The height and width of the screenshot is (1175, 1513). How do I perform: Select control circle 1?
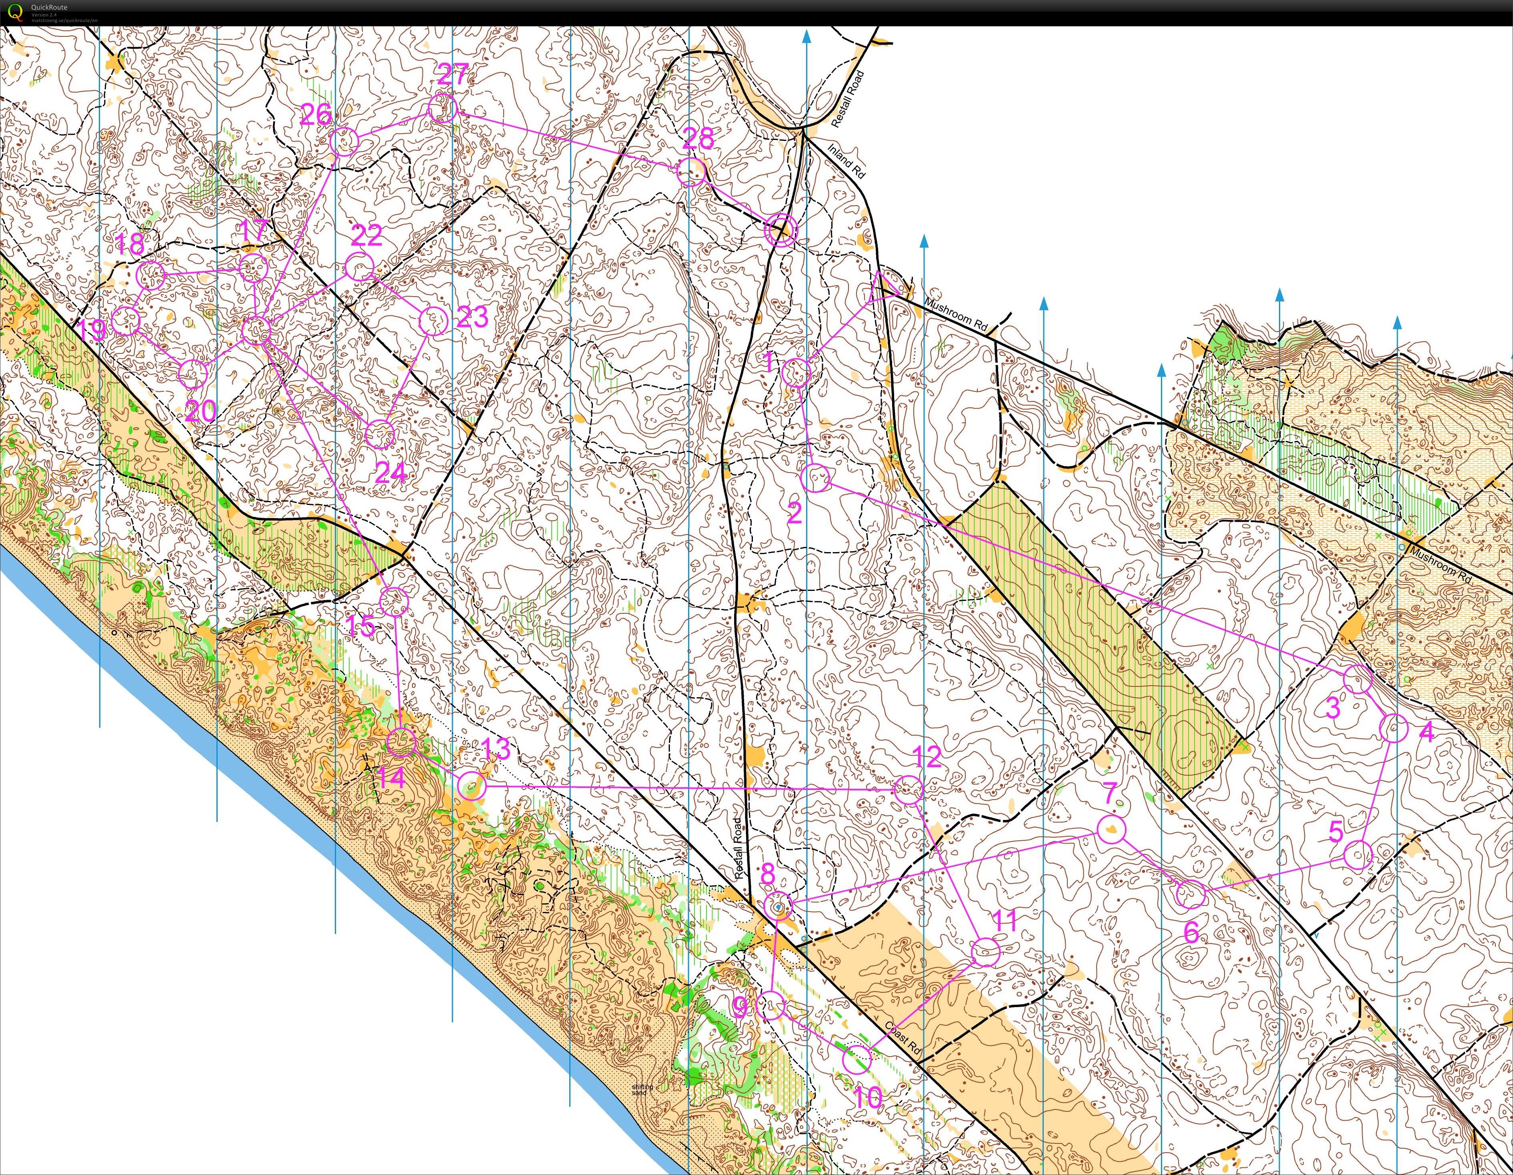click(x=796, y=373)
